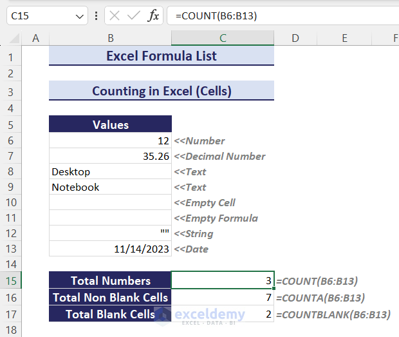
Task: Select column B header
Action: [x=111, y=38]
